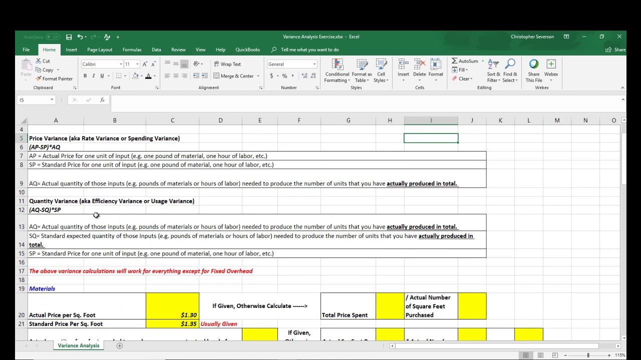Toggle Underline formatting
The width and height of the screenshot is (641, 360).
[x=102, y=76]
